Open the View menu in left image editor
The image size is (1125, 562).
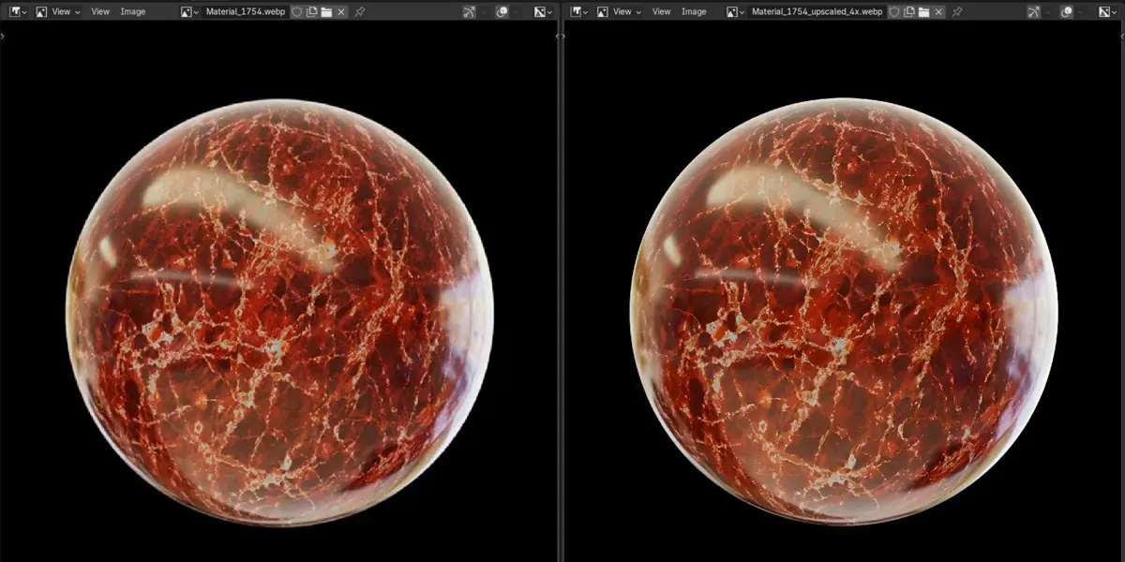[x=100, y=11]
